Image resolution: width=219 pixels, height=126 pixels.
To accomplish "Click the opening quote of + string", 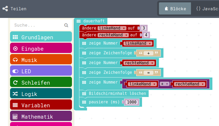I will point(140,53).
